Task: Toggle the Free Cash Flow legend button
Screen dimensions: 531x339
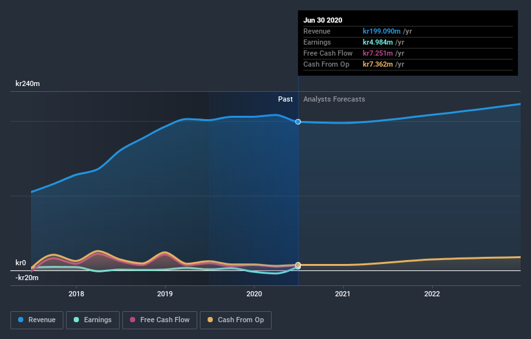Action: [160, 320]
